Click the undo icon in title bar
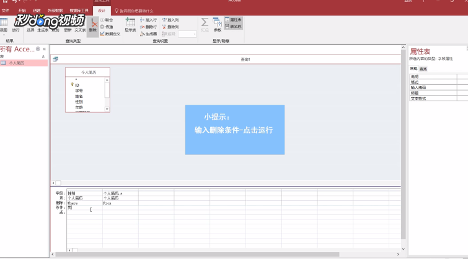This screenshot has width=468, height=259. point(14,1)
